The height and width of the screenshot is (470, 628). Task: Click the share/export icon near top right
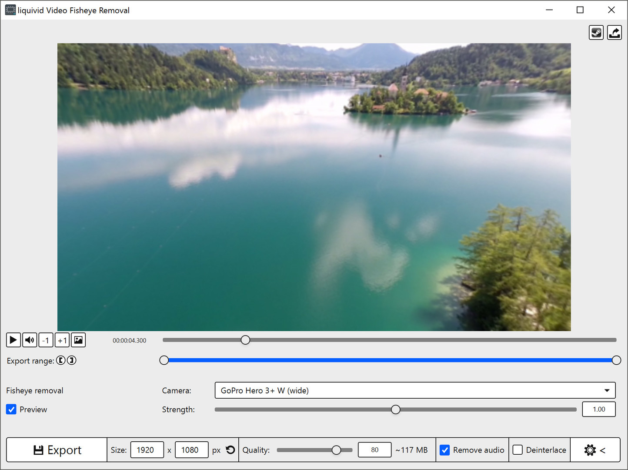point(615,32)
